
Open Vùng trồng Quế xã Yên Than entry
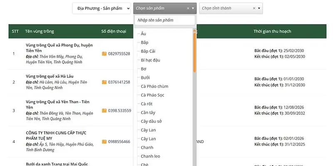[x=57, y=105]
